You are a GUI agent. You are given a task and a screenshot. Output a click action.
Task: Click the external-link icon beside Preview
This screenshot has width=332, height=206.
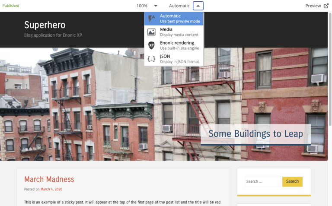coord(326,6)
